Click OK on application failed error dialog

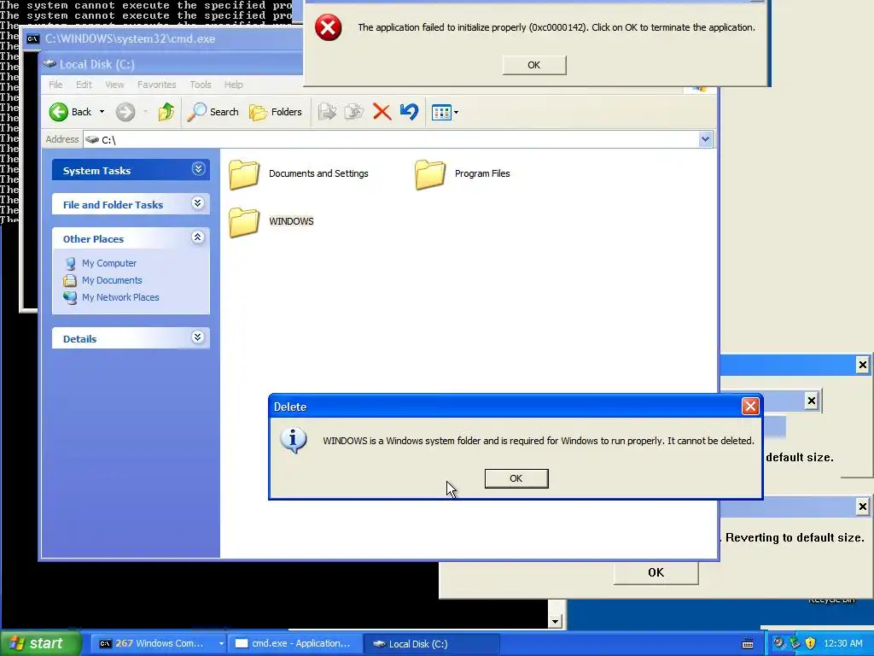[x=534, y=65]
